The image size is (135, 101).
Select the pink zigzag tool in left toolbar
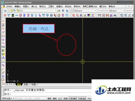click(x=3, y=43)
